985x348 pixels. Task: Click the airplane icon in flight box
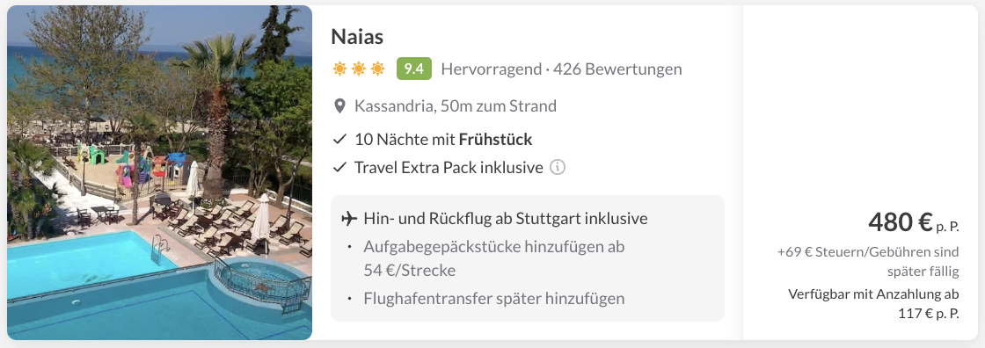click(349, 219)
